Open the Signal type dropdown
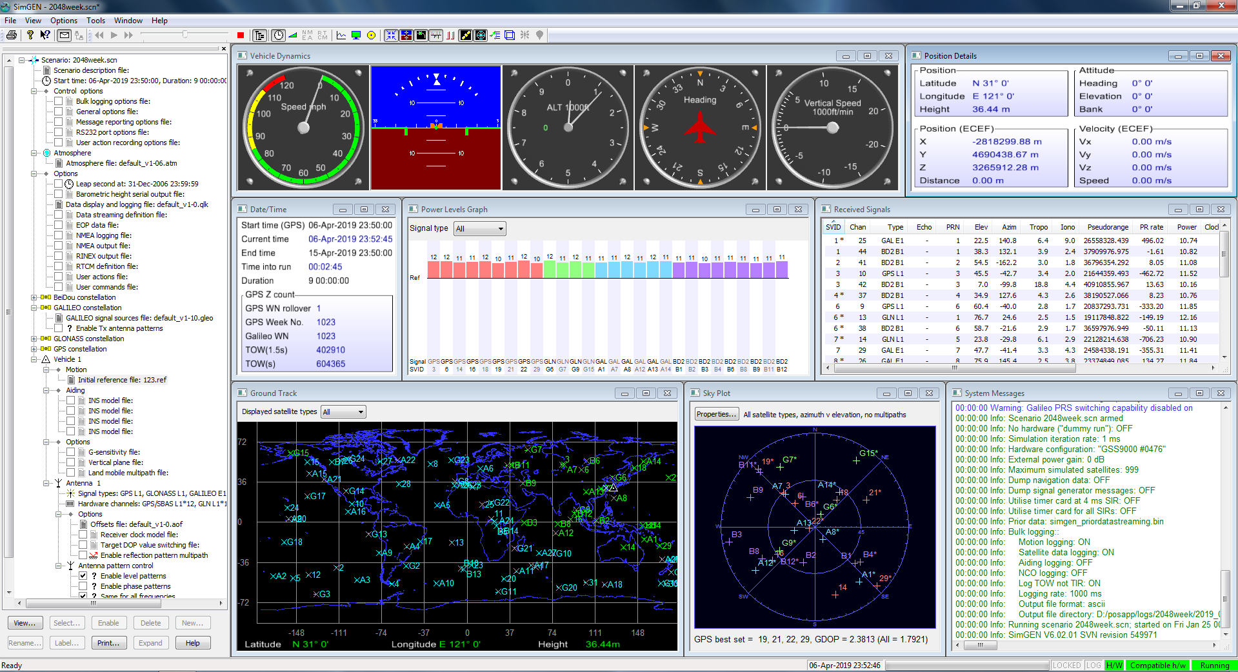 479,229
